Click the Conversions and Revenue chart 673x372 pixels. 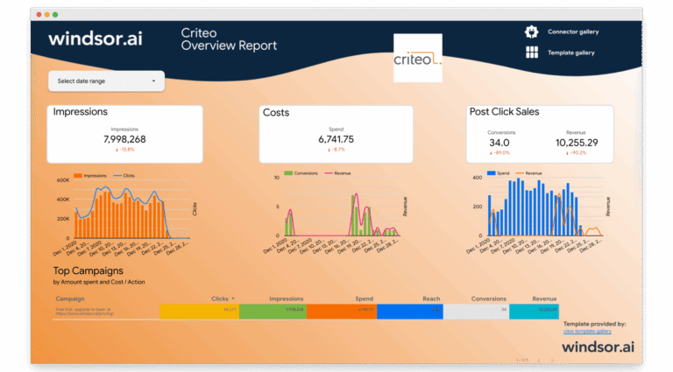pos(335,212)
